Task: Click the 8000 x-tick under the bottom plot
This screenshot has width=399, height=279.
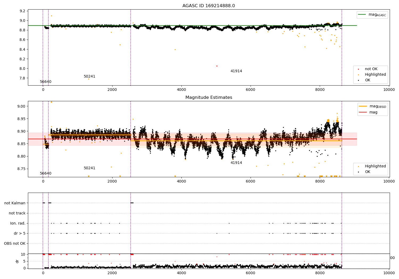Action: [320, 273]
